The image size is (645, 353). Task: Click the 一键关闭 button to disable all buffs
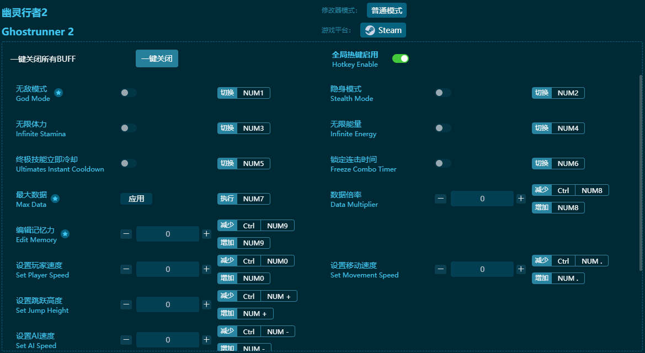pos(157,58)
